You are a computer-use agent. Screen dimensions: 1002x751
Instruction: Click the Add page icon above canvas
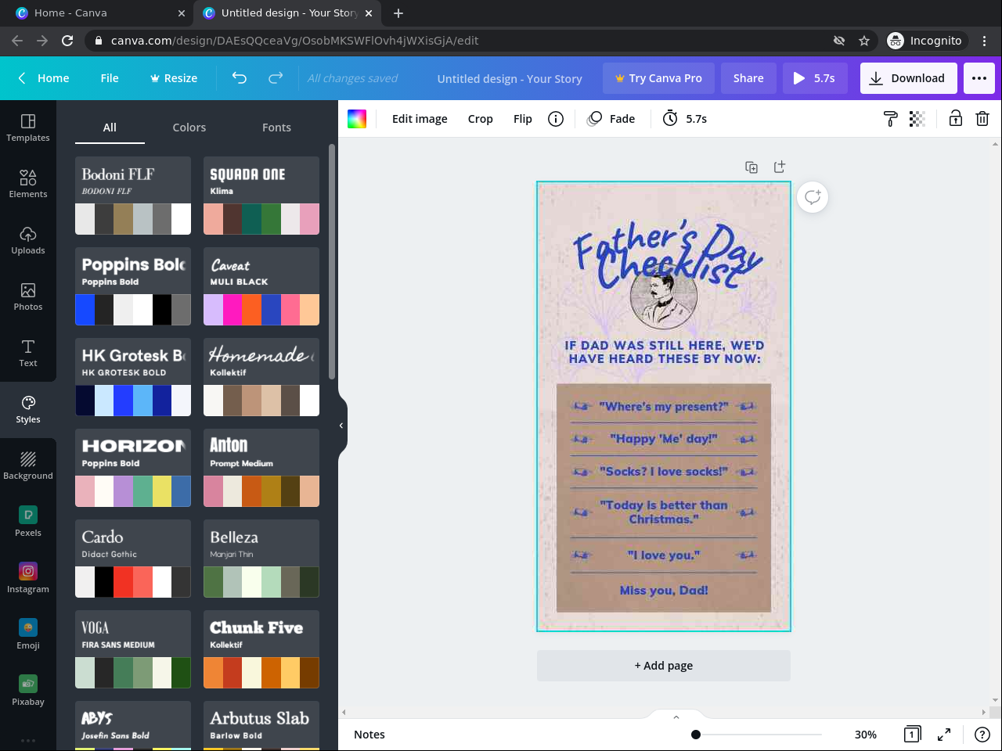click(x=779, y=167)
